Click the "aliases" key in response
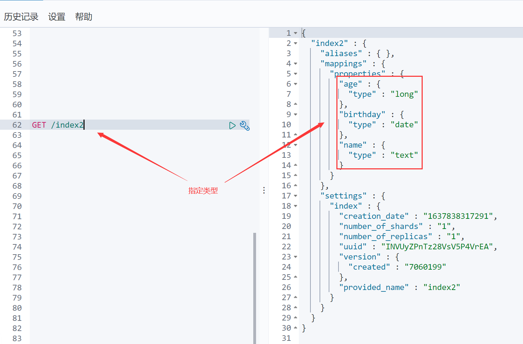Image resolution: width=523 pixels, height=344 pixels. tap(341, 54)
